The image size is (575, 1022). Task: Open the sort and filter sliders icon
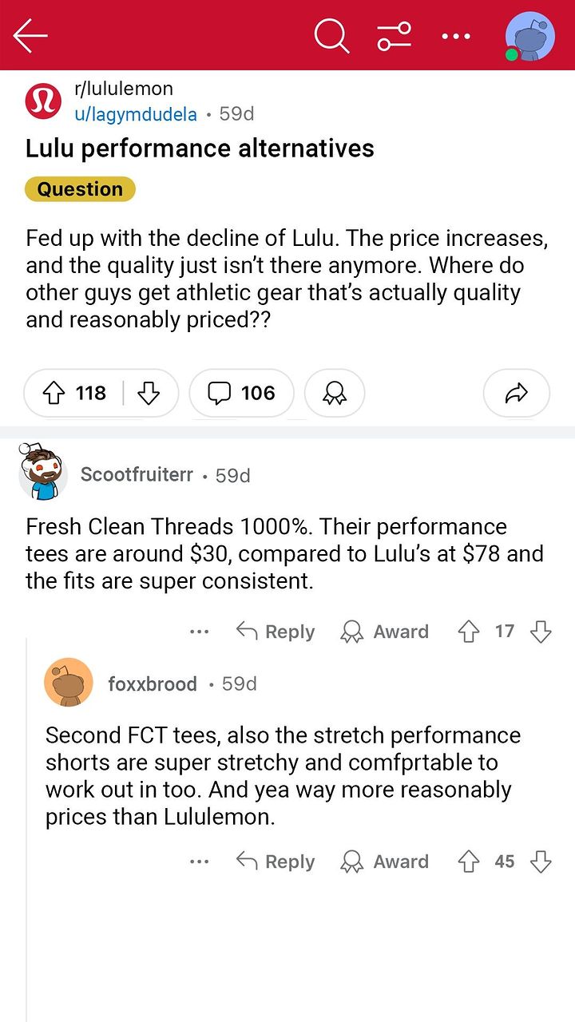pos(395,36)
